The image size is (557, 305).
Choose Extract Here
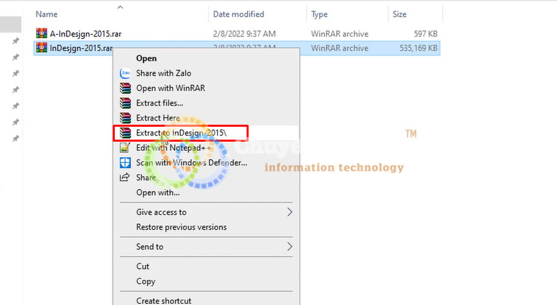point(158,118)
